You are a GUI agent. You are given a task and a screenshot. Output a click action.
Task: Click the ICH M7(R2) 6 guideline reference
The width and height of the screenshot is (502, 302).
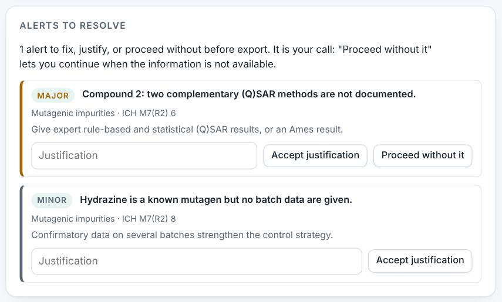149,113
